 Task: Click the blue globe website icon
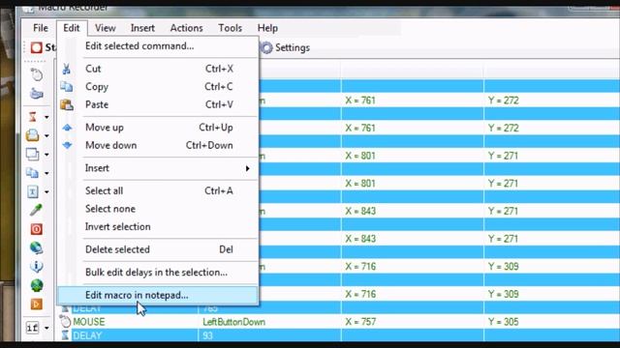[x=37, y=247]
